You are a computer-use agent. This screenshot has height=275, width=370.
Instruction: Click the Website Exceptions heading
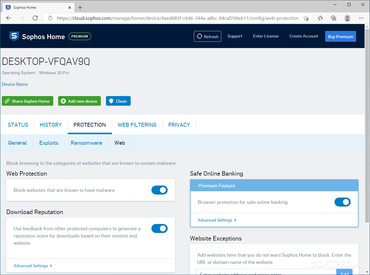tap(216, 238)
